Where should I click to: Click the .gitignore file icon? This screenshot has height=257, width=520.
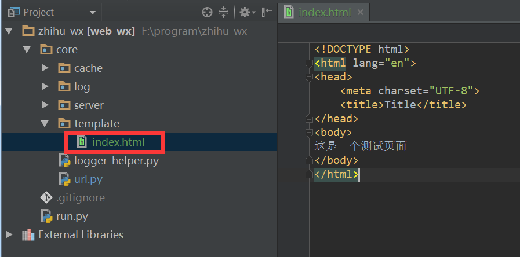click(x=46, y=197)
